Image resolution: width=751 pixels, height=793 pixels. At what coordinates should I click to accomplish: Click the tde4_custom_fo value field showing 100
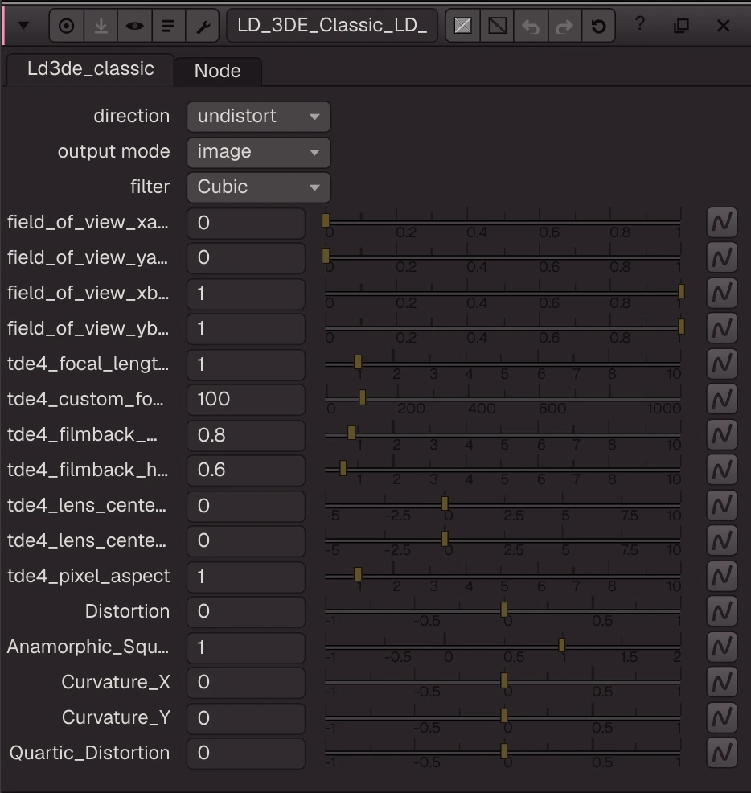coord(246,400)
